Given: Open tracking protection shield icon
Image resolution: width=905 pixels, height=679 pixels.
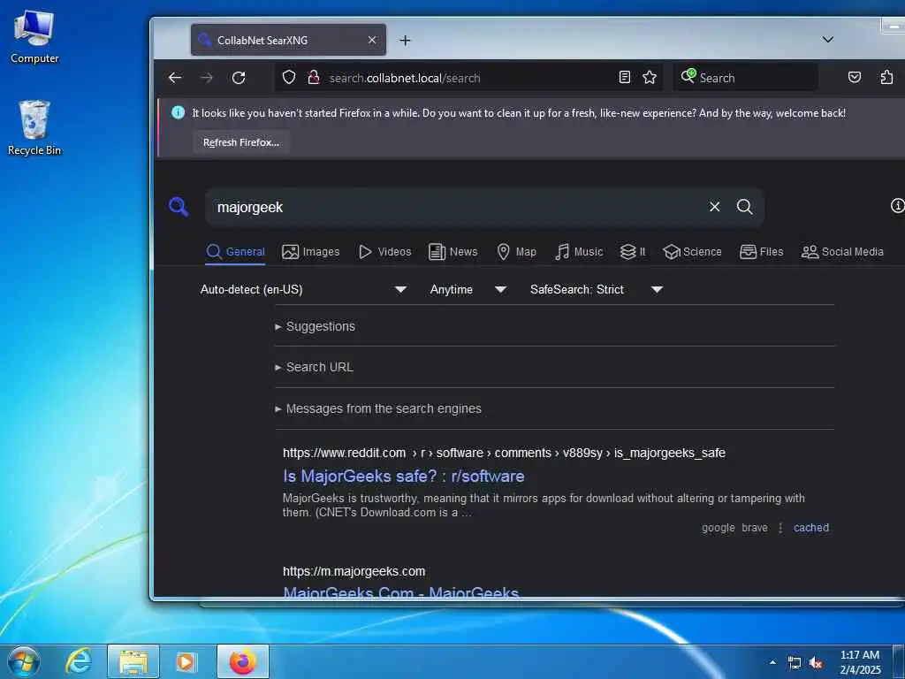Looking at the screenshot, I should point(289,78).
